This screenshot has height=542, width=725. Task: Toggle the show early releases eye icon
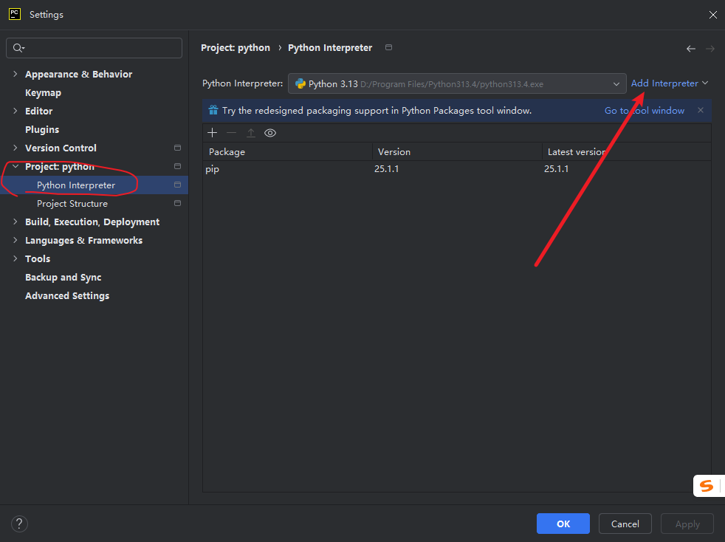[x=270, y=133]
